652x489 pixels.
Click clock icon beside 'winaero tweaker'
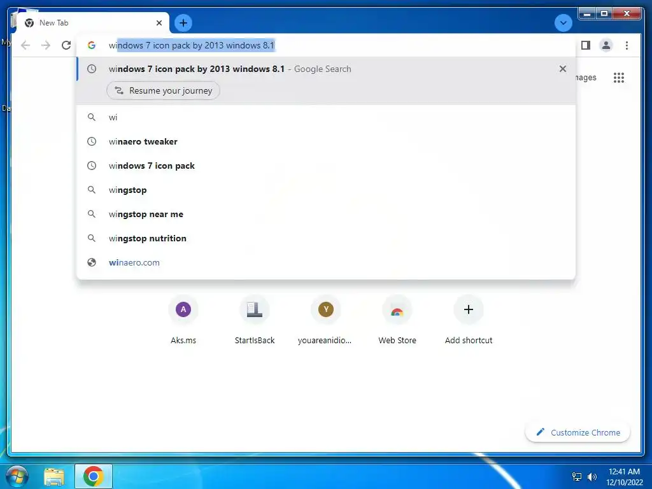point(92,141)
